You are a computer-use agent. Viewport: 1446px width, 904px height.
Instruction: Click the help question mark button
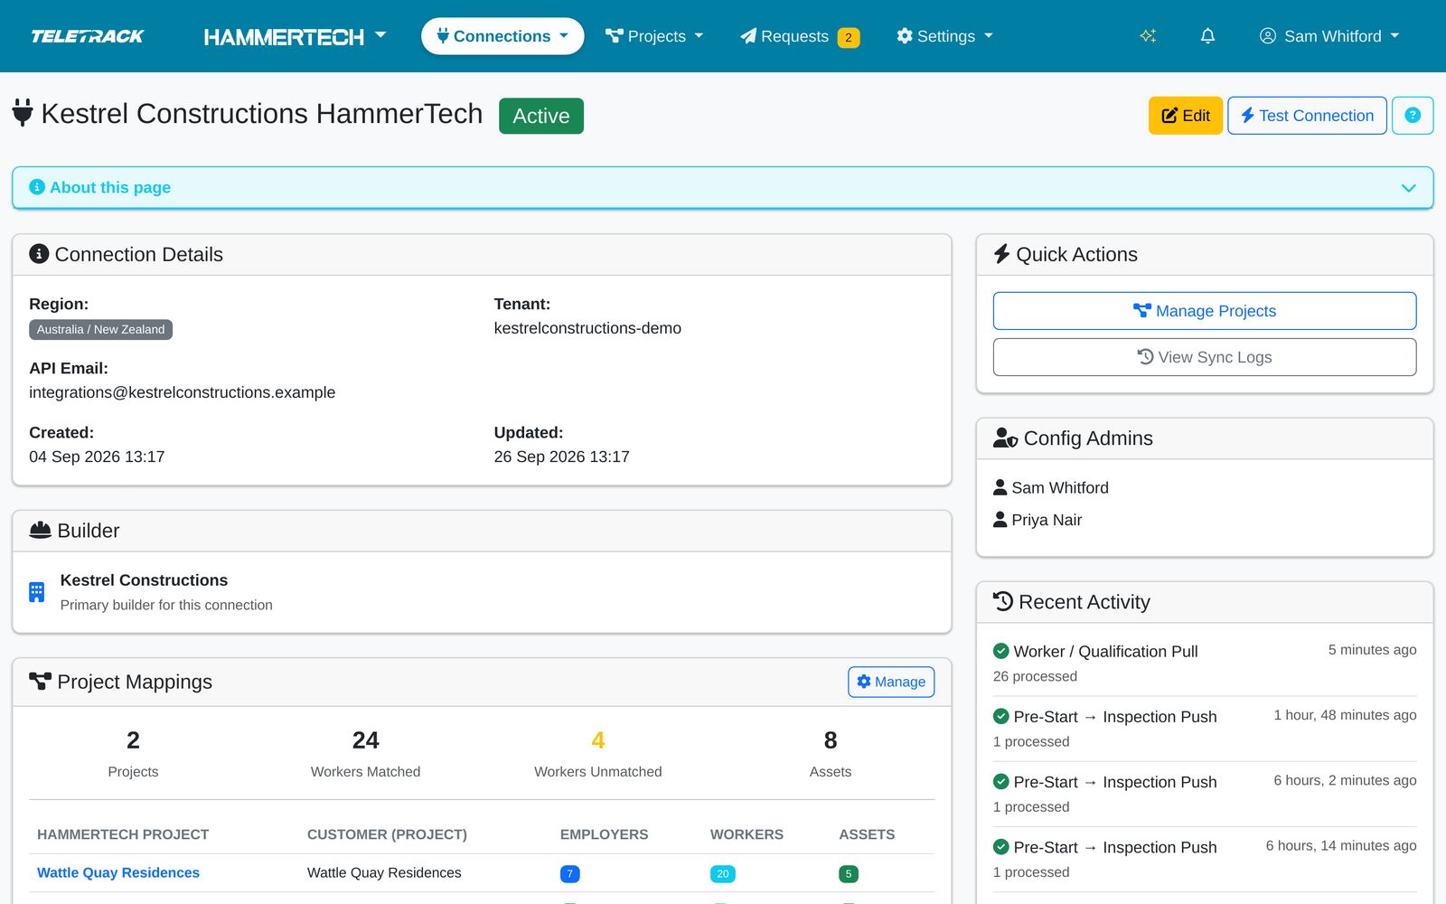pos(1413,116)
